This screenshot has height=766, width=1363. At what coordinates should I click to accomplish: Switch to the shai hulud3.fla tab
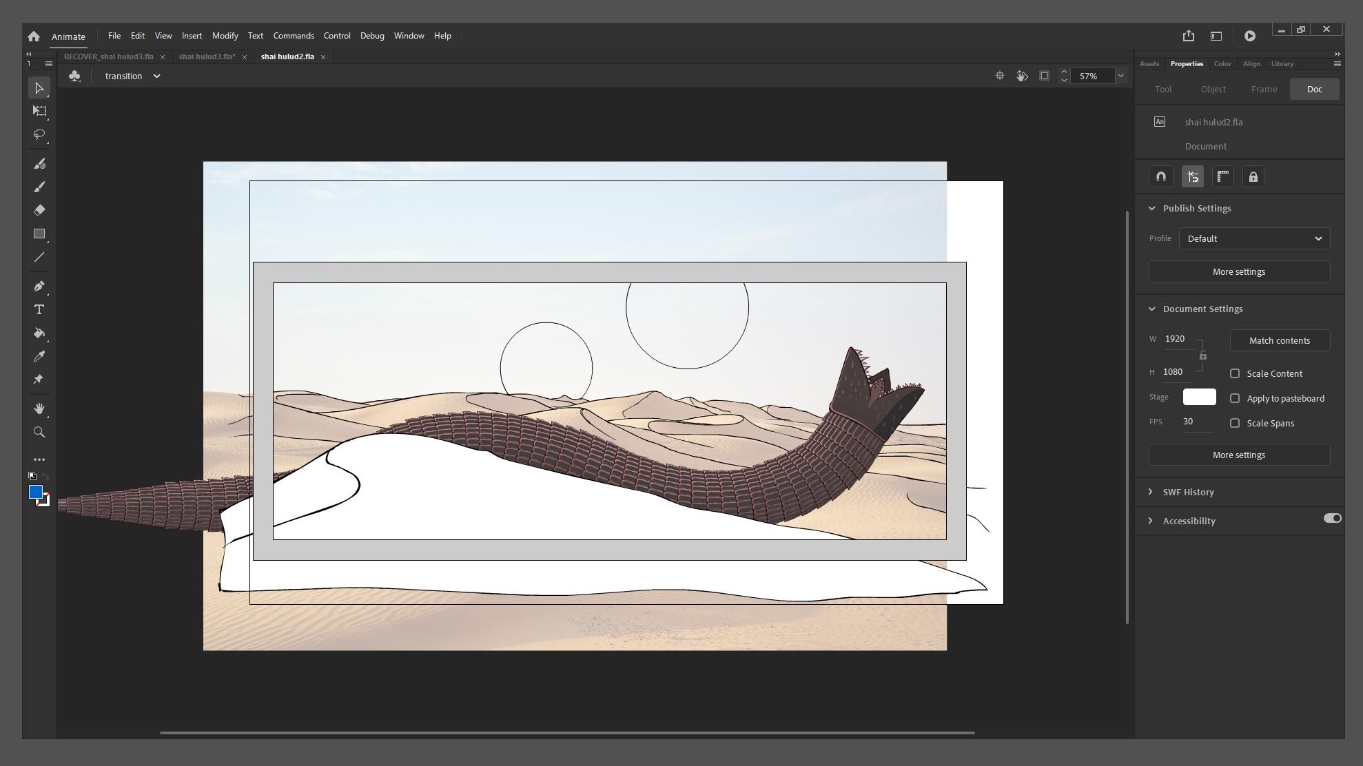click(207, 56)
